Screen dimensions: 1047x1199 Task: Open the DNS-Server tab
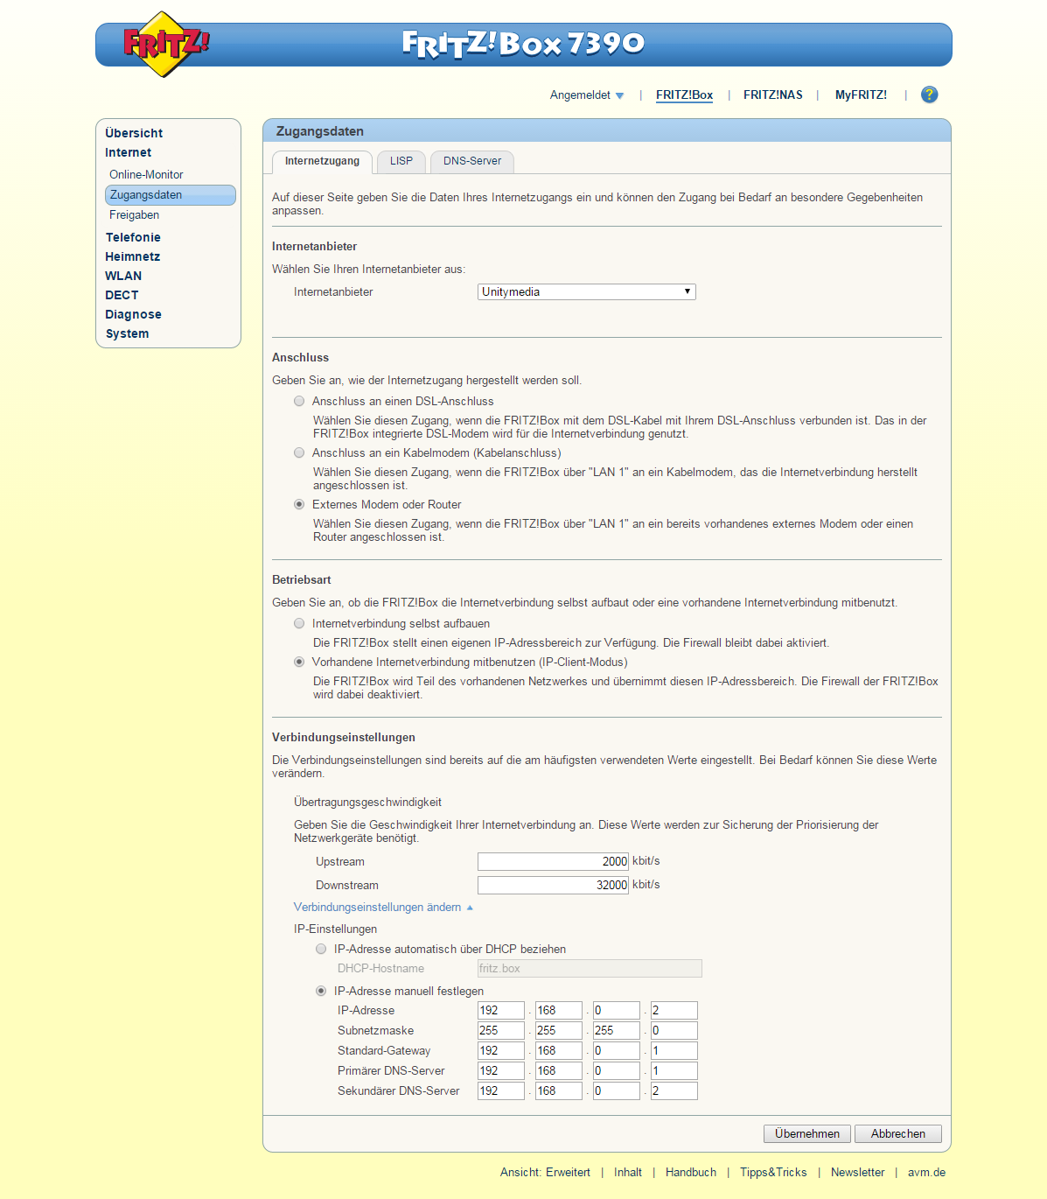coord(471,162)
